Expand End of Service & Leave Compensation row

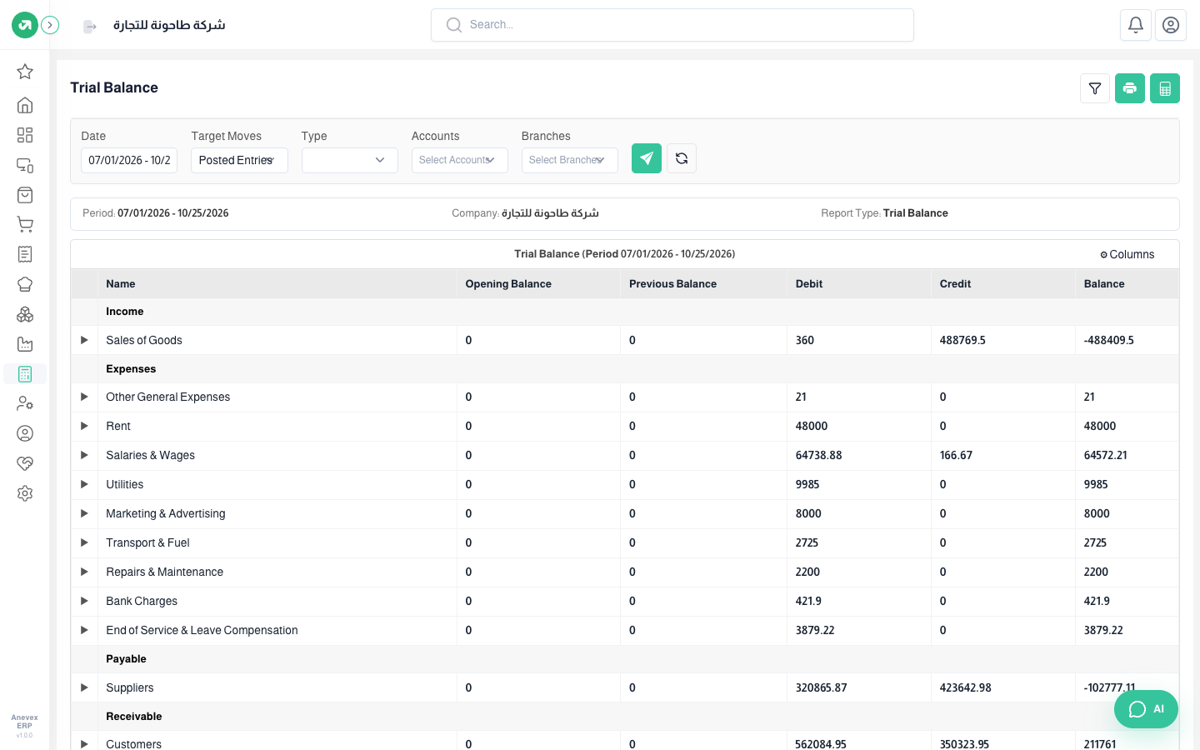coord(84,630)
